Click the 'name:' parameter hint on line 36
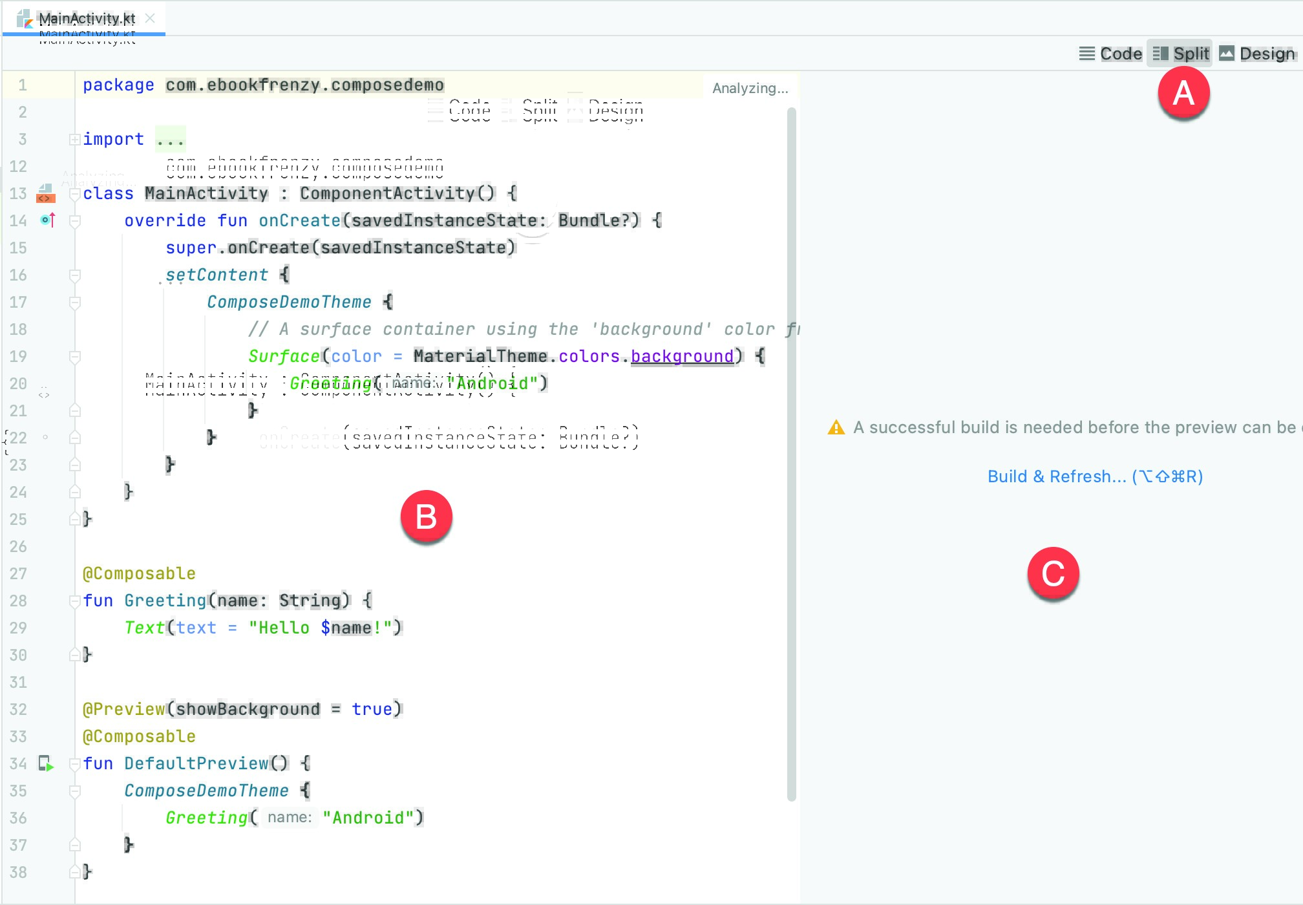Screen dimensions: 1303x905 [290, 817]
